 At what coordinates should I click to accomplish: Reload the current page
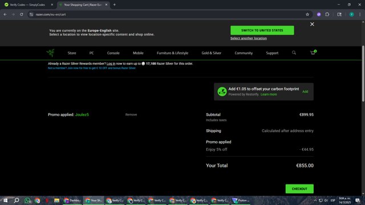(22, 14)
